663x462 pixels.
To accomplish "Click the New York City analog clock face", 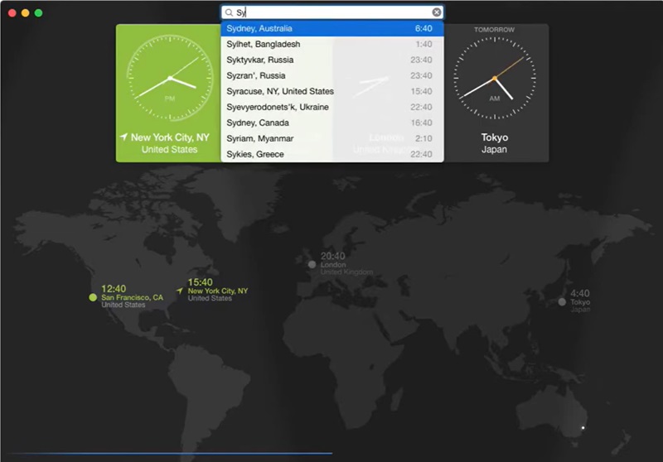I will pos(170,78).
